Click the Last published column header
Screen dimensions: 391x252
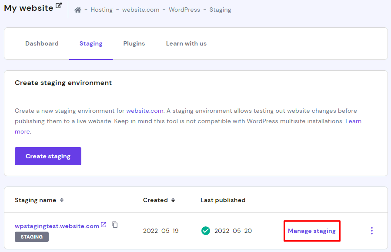tap(223, 200)
